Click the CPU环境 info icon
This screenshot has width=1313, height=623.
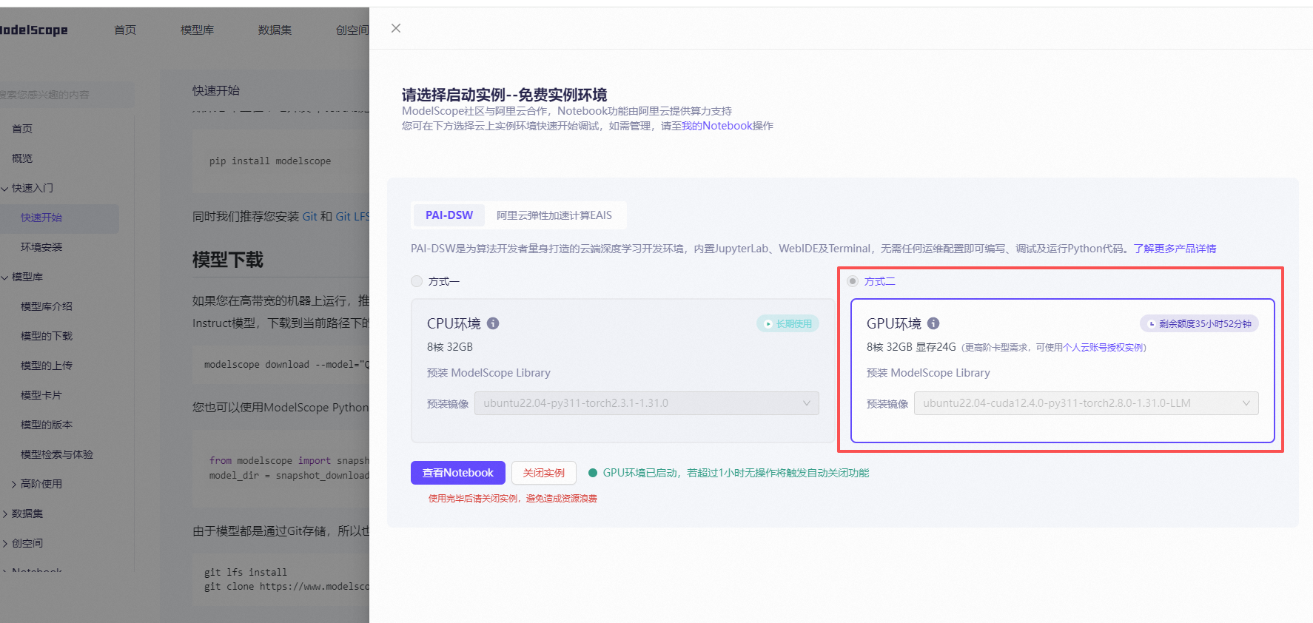pyautogui.click(x=493, y=323)
